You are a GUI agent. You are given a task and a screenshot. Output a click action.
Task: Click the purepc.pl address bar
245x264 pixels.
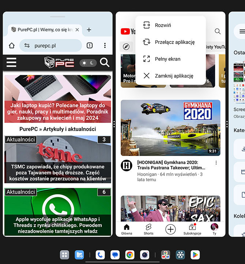coord(50,45)
